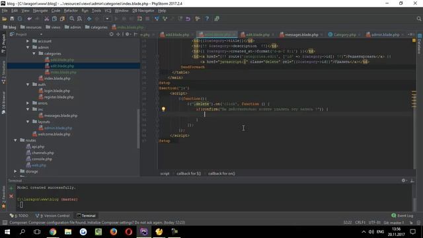This screenshot has width=423, height=238.
Task: Collapse the routes folder
Action: (x=15, y=140)
